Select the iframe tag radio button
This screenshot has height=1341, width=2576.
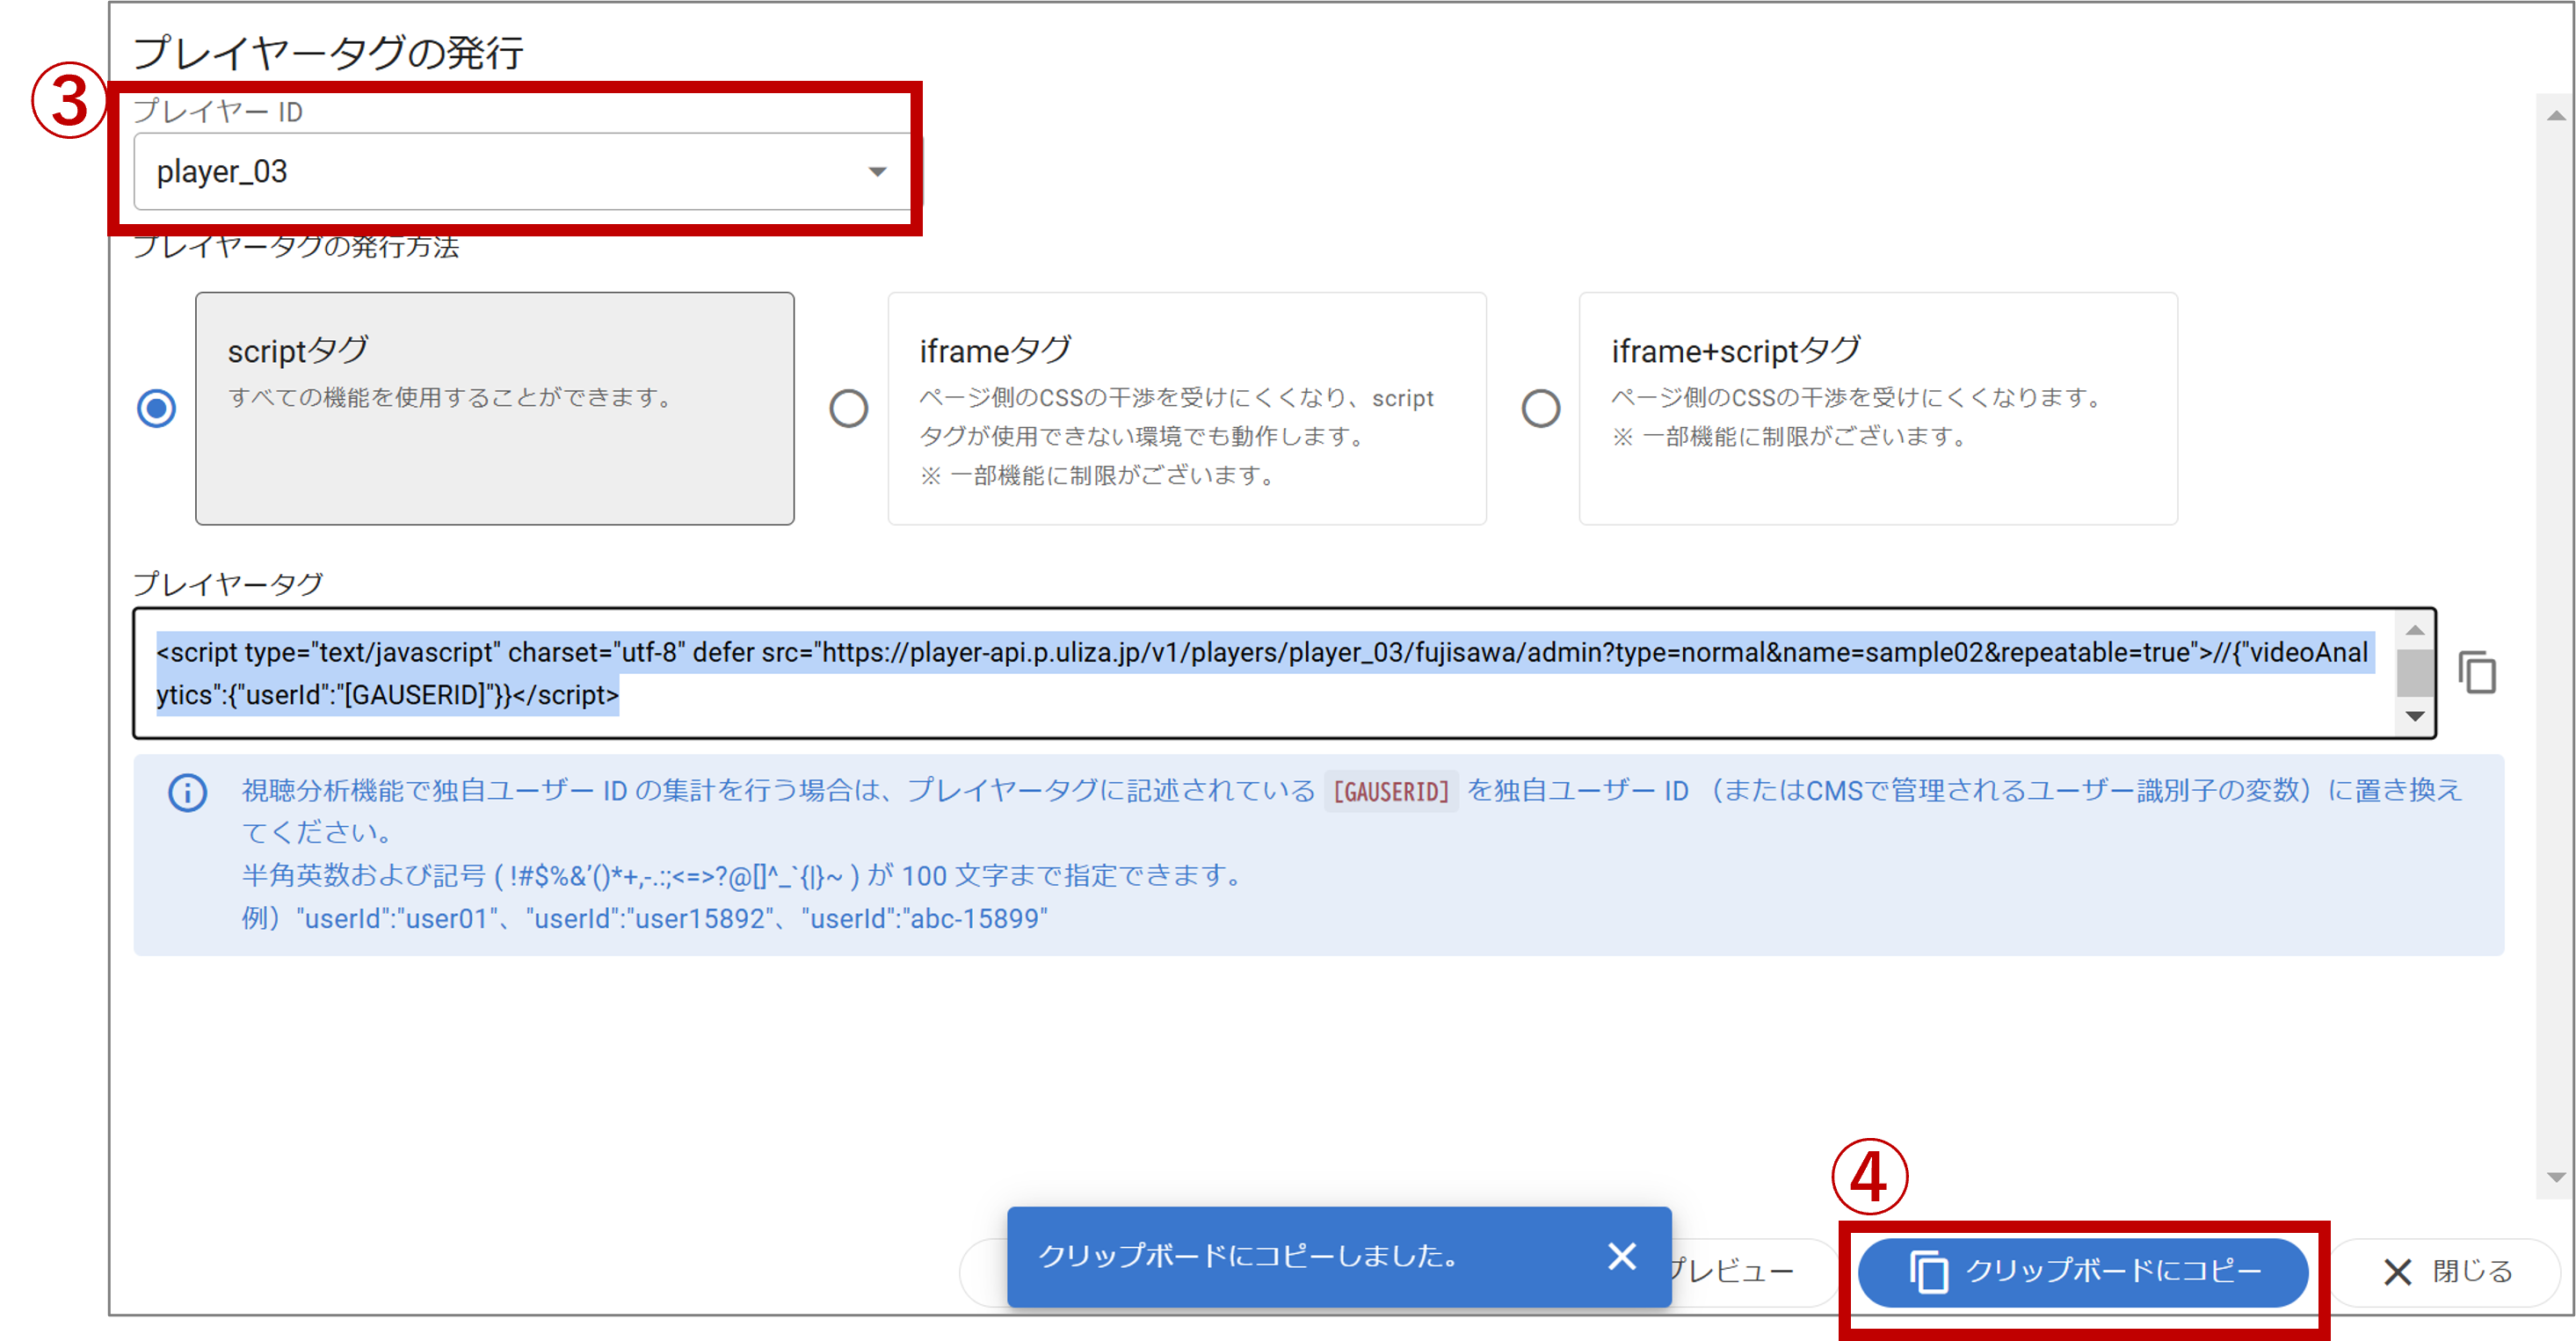[x=848, y=408]
